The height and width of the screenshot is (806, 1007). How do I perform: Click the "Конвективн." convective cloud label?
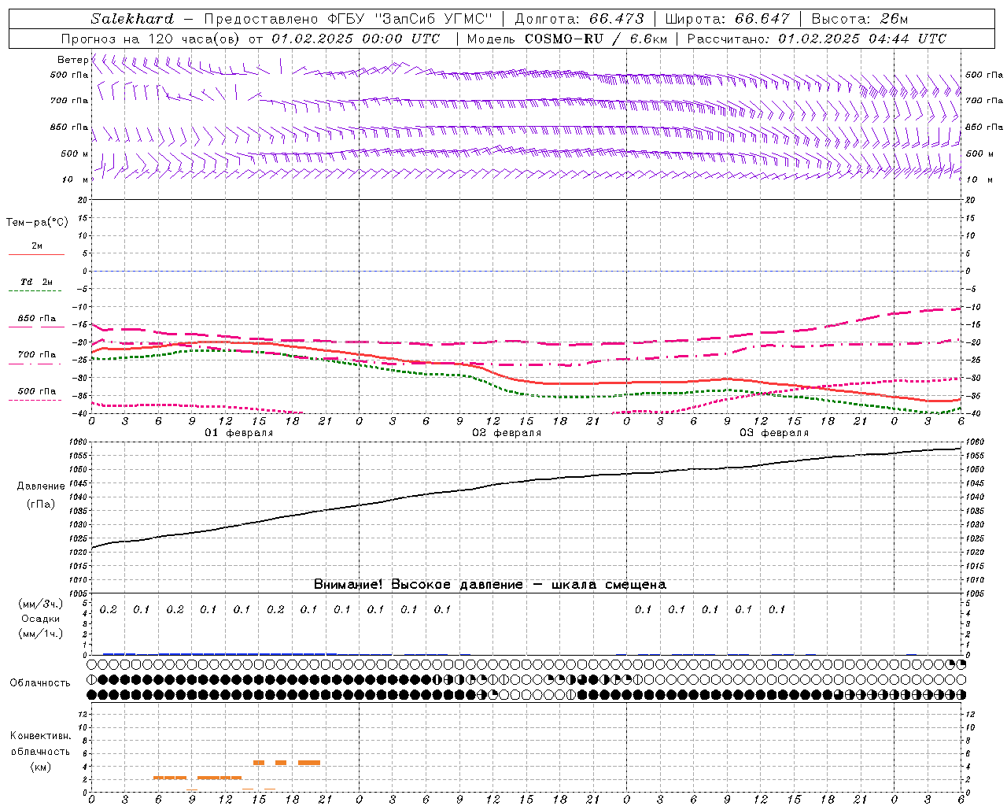pyautogui.click(x=40, y=736)
